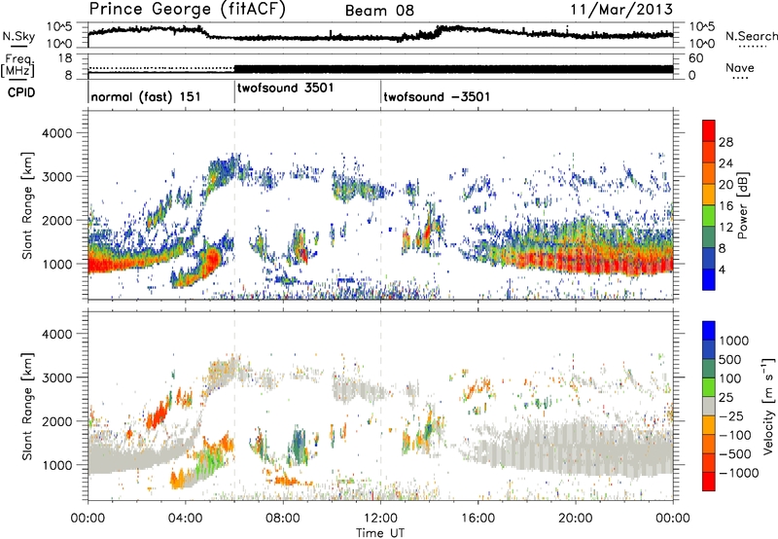Click the '60' Nave scale label
778x539 pixels.
pyautogui.click(x=695, y=58)
